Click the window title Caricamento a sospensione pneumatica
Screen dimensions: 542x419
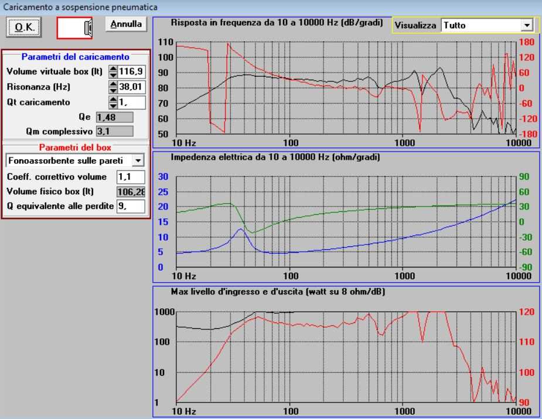(80, 7)
